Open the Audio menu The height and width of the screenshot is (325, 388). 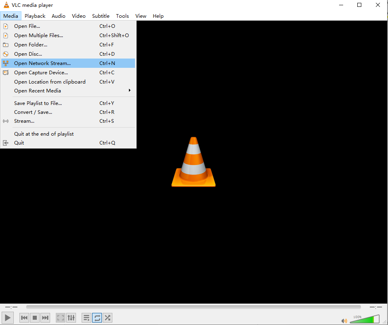[58, 16]
